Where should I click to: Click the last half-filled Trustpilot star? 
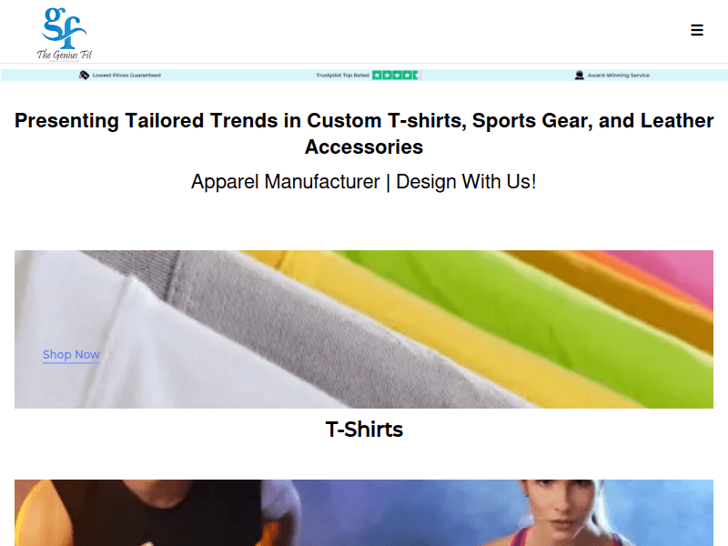coord(417,76)
